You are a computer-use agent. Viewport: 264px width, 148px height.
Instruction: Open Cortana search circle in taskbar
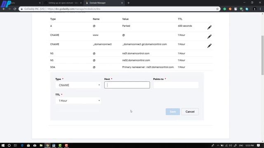click(x=9, y=145)
